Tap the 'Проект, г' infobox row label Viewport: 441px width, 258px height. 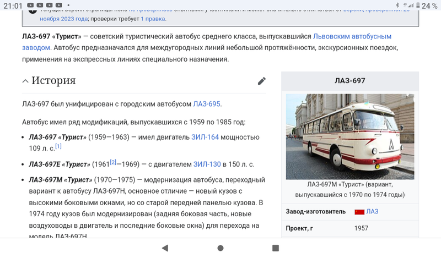[299, 228]
